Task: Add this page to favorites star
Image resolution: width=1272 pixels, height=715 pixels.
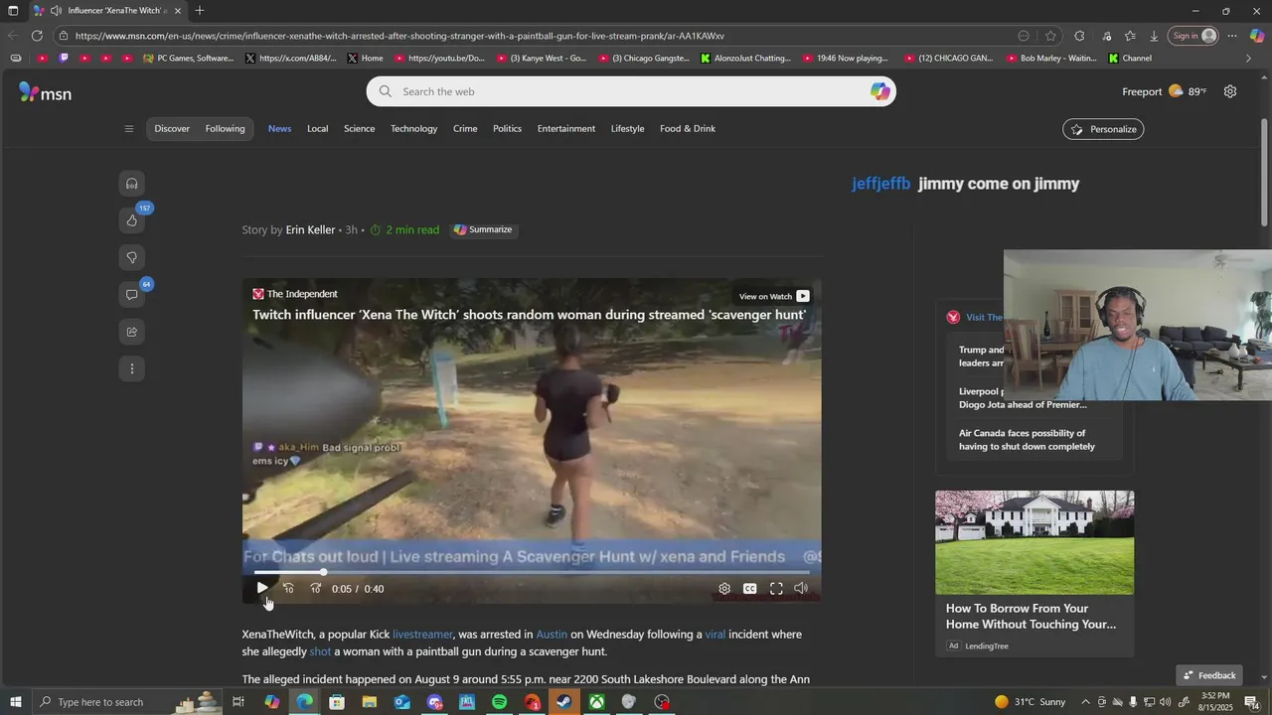Action: coord(1050,36)
